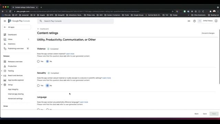Reload the page with browser refresh icon

click(10, 11)
